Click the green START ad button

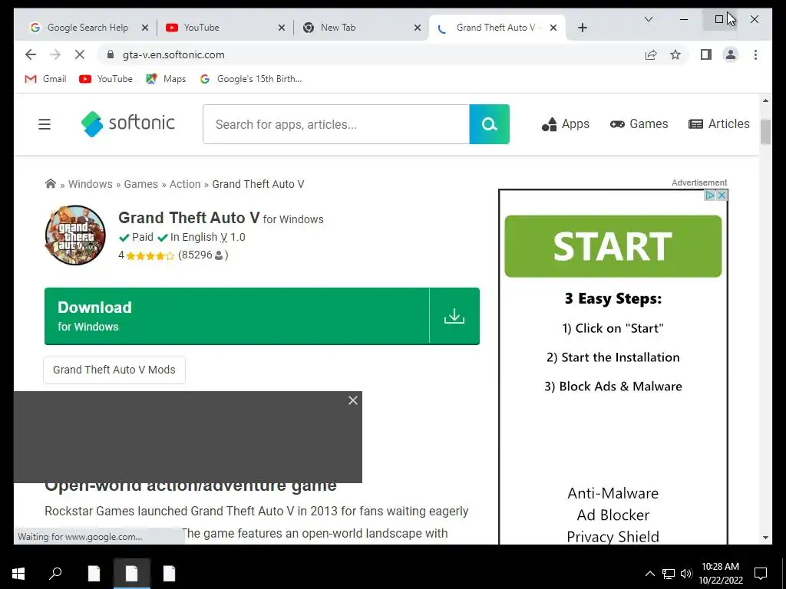click(613, 246)
